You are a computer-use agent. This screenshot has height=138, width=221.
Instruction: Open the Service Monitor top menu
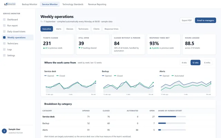(x=50, y=4)
